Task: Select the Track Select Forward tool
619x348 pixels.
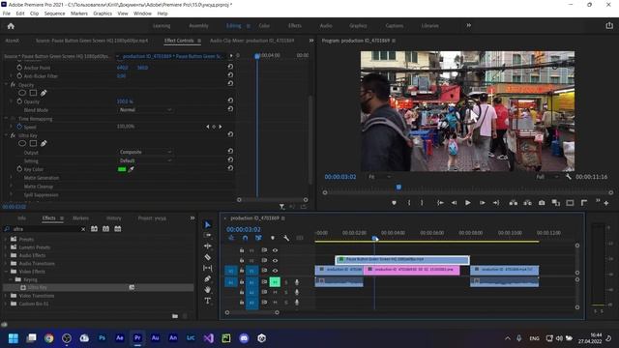Action: [x=208, y=235]
